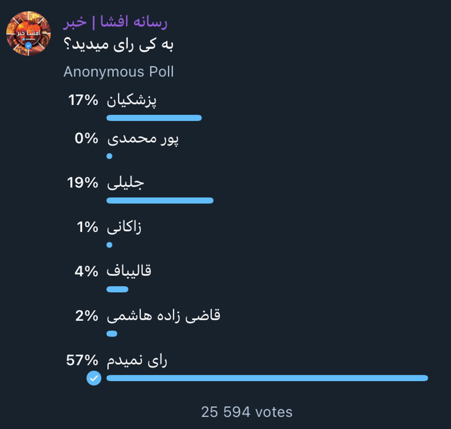Select the پور محمدی poll option
Viewport: 451px width, 429px height.
click(x=143, y=139)
